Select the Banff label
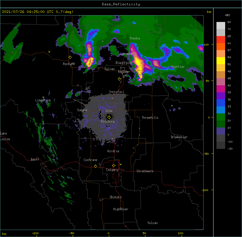Screen dimensions: 242x237 tap(35, 160)
